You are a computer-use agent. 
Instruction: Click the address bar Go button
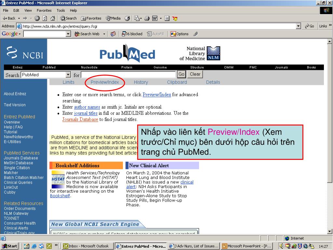pos(310,26)
